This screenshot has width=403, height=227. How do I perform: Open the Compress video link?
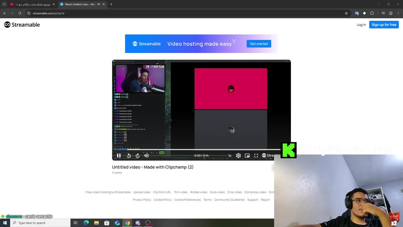(x=255, y=192)
